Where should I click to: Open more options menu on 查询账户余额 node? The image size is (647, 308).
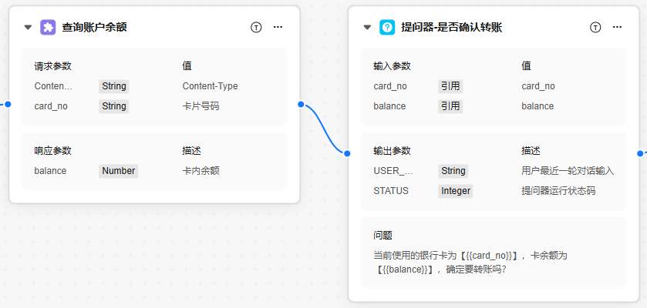[278, 27]
